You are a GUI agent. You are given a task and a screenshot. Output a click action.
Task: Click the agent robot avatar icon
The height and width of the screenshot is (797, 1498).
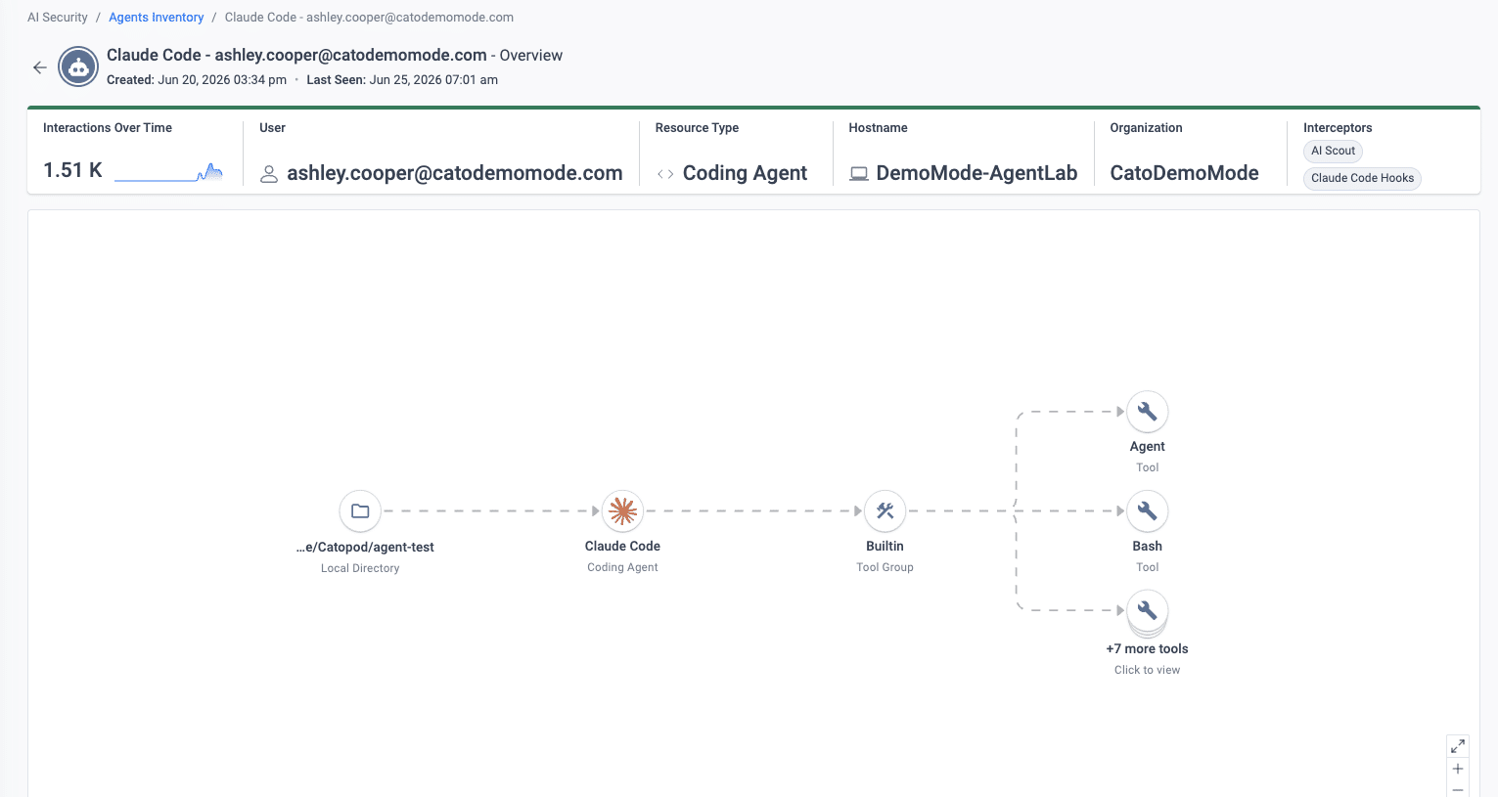[78, 67]
